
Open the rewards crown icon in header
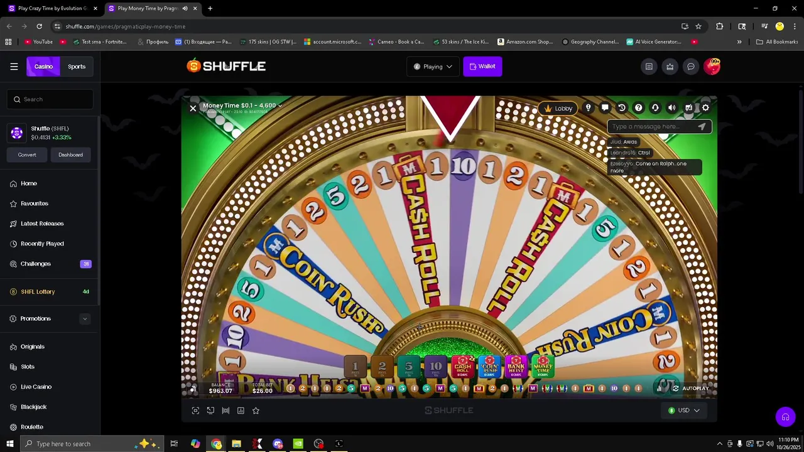(x=670, y=67)
